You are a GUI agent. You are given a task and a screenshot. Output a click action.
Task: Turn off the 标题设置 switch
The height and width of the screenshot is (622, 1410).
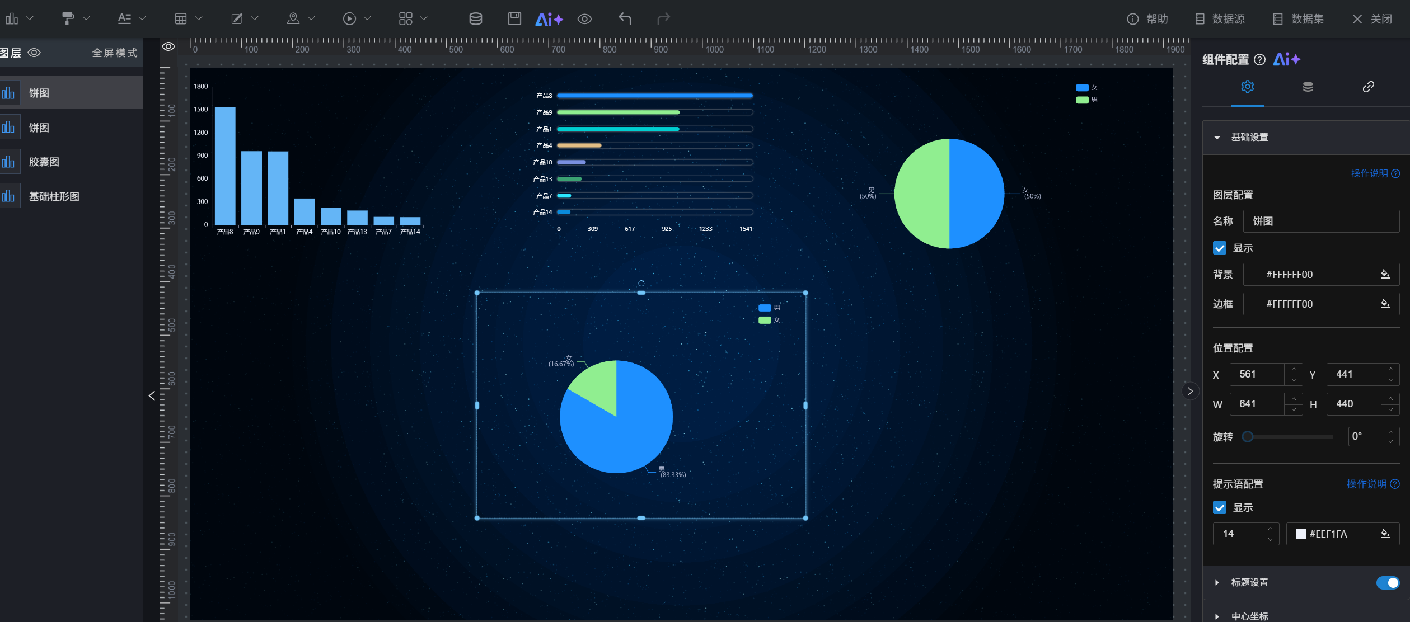click(1387, 582)
